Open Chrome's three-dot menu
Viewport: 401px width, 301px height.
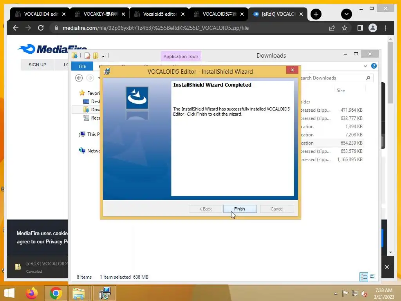click(385, 28)
